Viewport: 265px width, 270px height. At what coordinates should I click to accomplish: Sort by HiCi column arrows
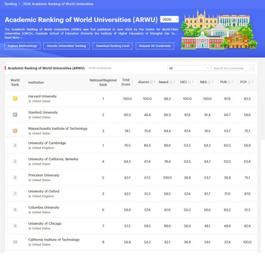pos(193,82)
